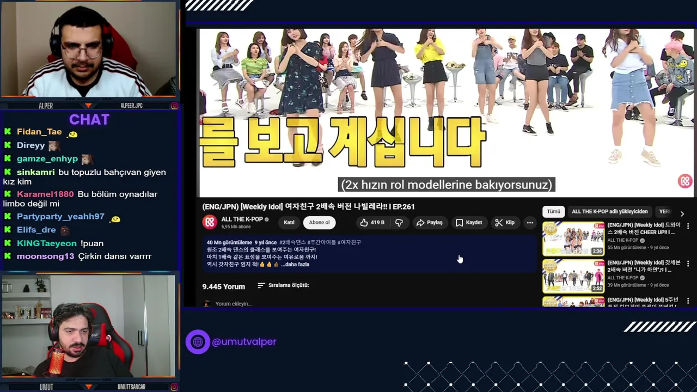Click the Kick badge next to KINGTaeyeon
The image size is (697, 392).
tap(8, 243)
